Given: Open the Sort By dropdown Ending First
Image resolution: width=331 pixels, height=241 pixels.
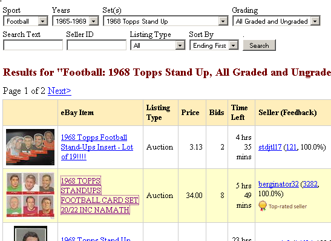Looking at the screenshot, I should 214,45.
